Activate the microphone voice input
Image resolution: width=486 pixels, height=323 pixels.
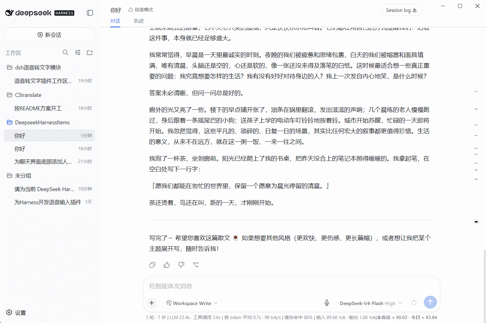[327, 303]
